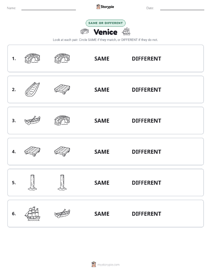The image size is (211, 273).
Task: Choose SAME for question 1
Action: pyautogui.click(x=102, y=59)
